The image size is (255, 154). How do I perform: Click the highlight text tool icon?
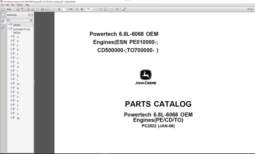pos(117,9)
